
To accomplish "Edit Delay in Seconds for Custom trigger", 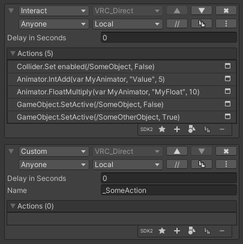I will (x=169, y=178).
